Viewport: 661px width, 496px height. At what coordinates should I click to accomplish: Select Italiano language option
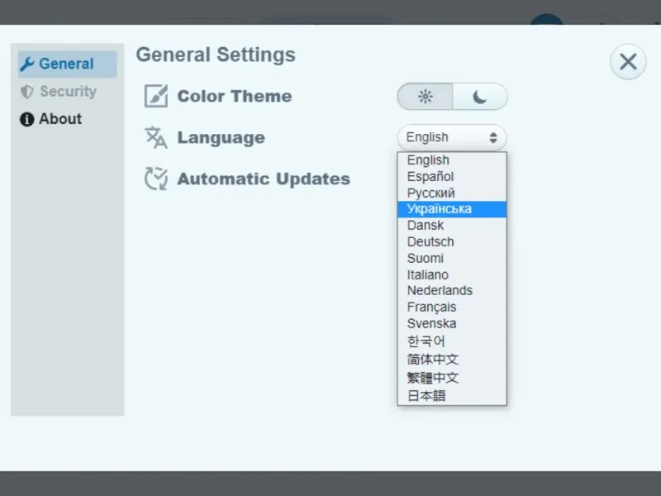click(428, 274)
